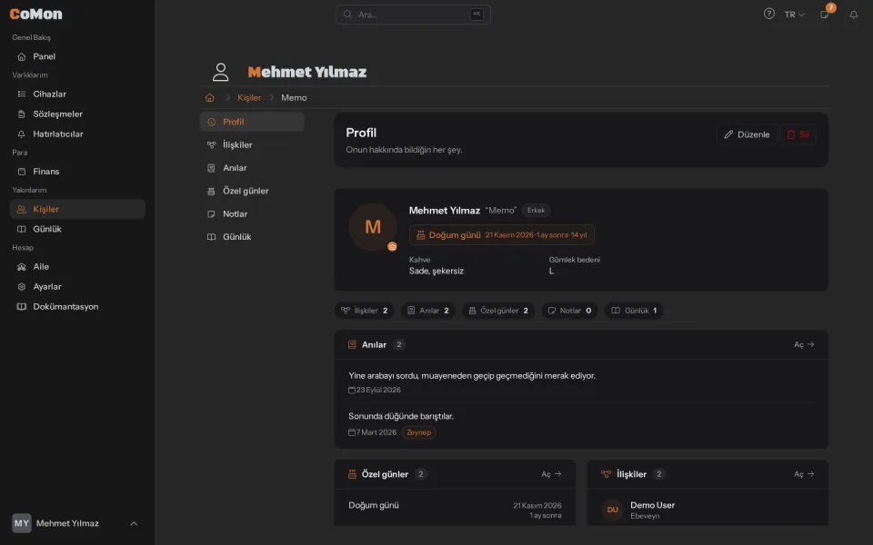Open Hatırlatıcılar in the sidebar
Screen dimensions: 873x545
click(77, 134)
